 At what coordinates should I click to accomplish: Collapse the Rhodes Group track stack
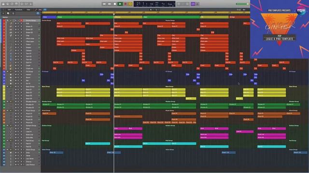8,101
